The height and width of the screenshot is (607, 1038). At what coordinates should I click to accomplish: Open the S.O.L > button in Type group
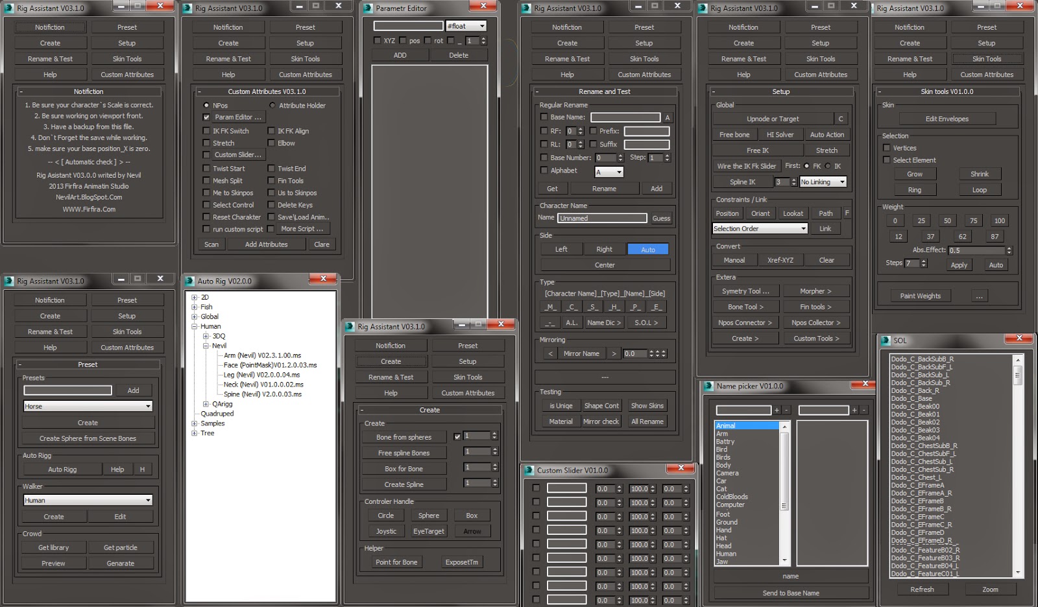click(x=646, y=322)
